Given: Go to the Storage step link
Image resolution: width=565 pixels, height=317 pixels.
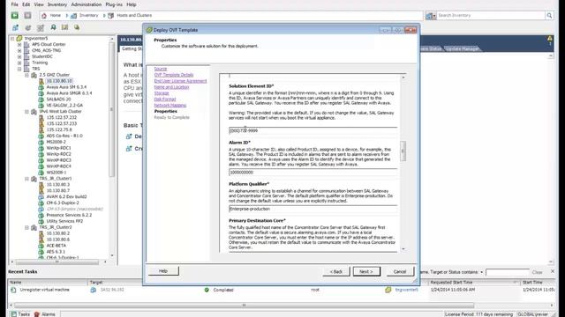Looking at the screenshot, I should pos(162,93).
